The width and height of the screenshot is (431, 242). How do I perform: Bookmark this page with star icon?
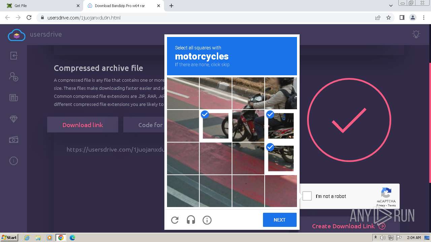tap(389, 18)
